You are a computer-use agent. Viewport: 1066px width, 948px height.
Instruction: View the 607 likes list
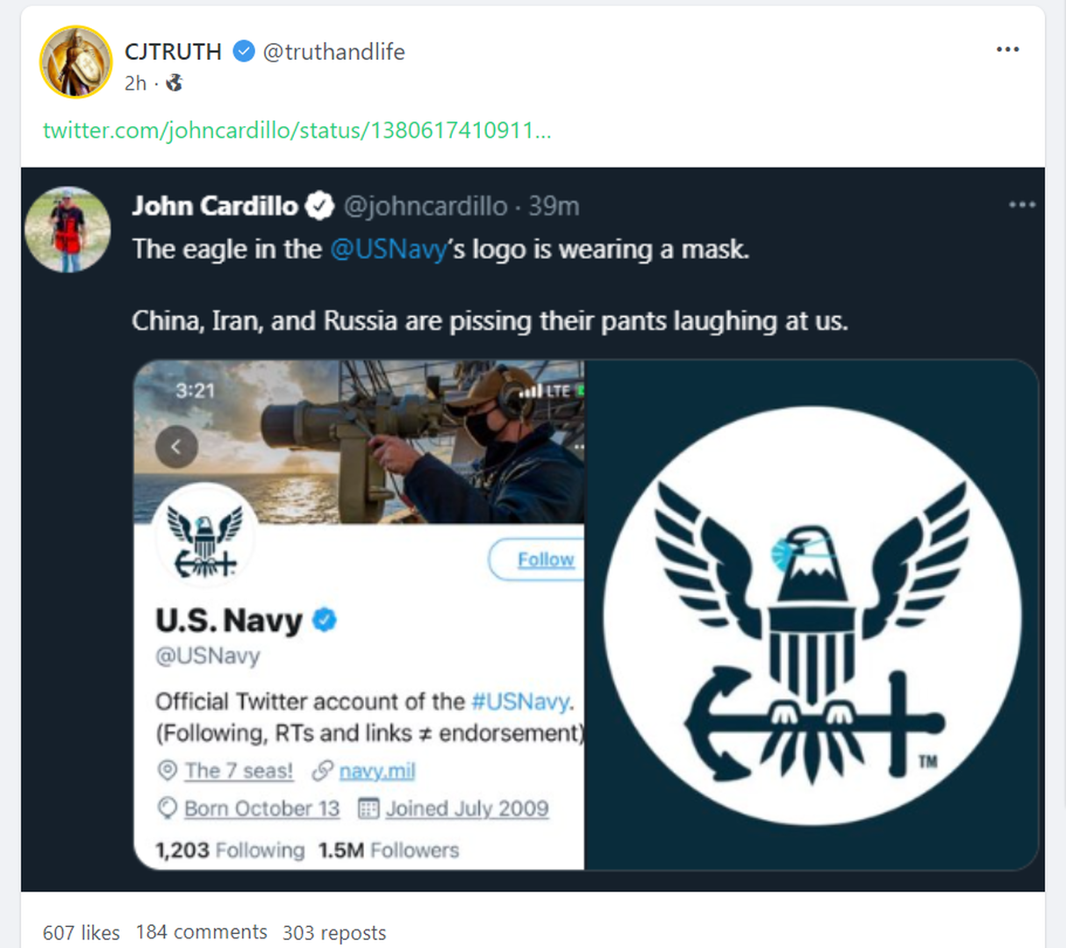click(x=82, y=932)
